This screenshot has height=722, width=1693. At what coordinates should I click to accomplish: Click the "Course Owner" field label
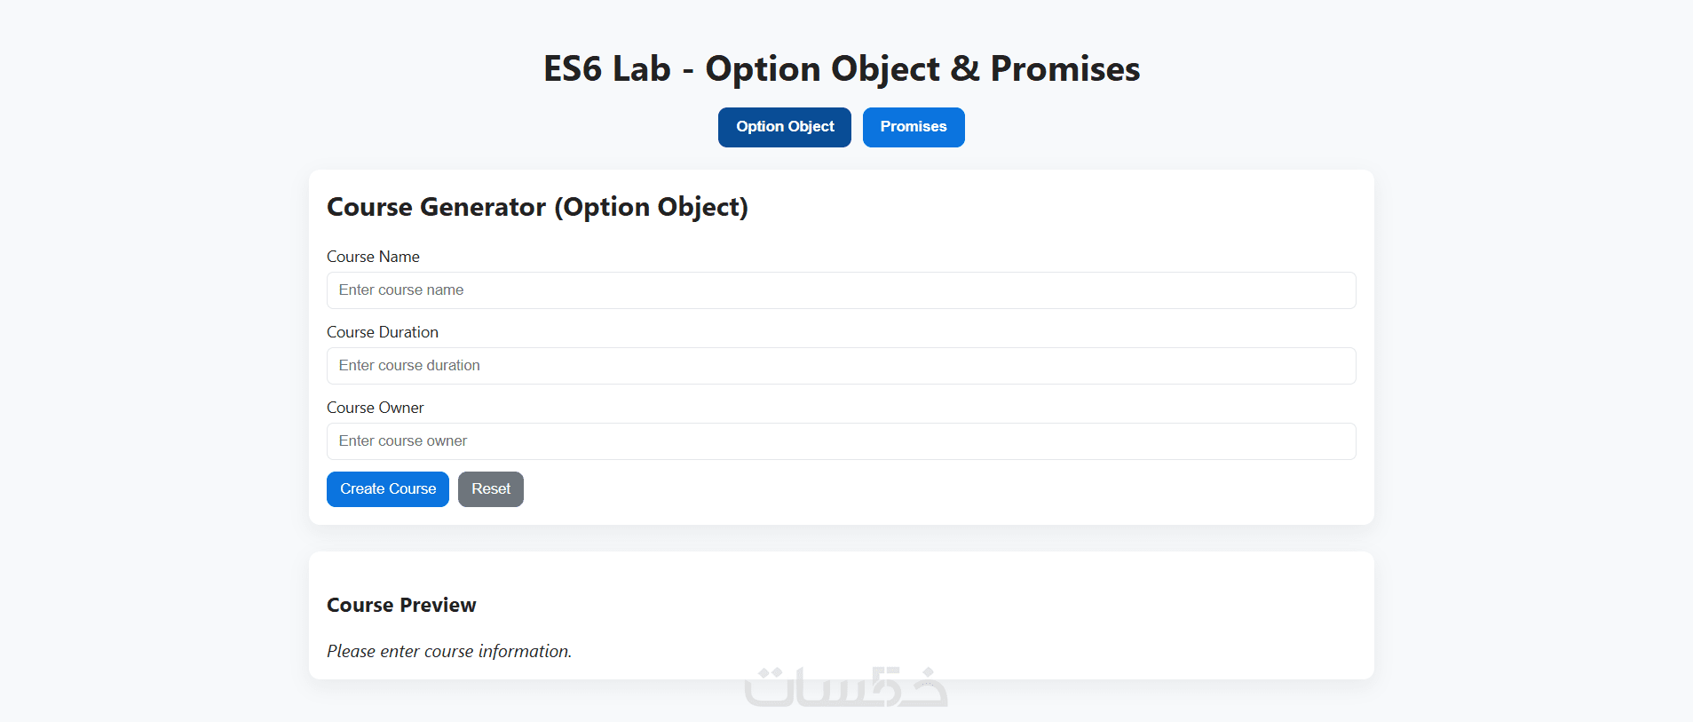click(376, 408)
